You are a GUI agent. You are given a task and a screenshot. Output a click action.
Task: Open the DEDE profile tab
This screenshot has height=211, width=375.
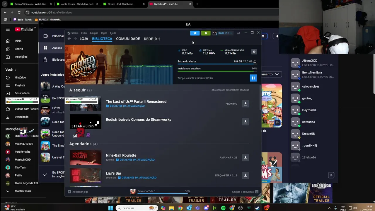pyautogui.click(x=152, y=39)
